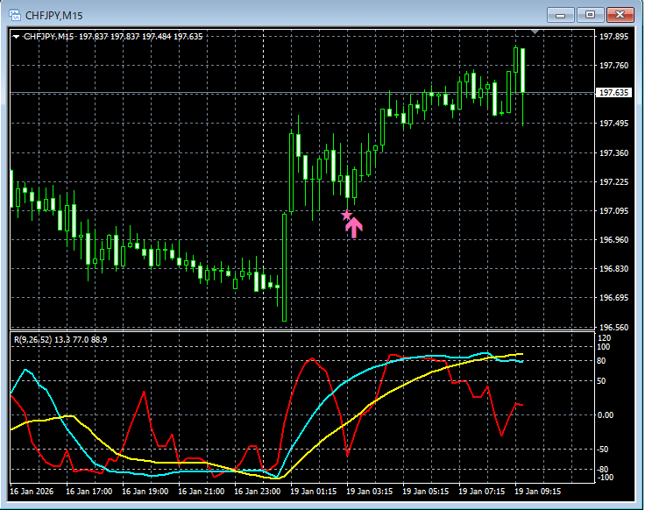This screenshot has height=510, width=645.
Task: Select the last candlestick on the chart
Action: point(523,87)
